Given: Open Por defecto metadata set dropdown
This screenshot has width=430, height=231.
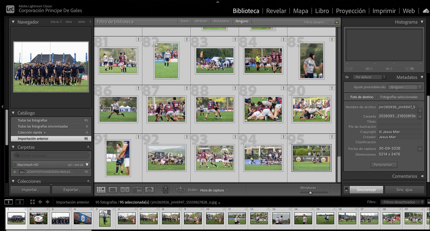Looking at the screenshot, I should pos(370,77).
